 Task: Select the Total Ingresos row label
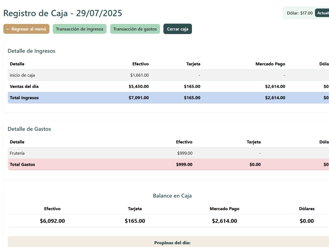(x=24, y=98)
